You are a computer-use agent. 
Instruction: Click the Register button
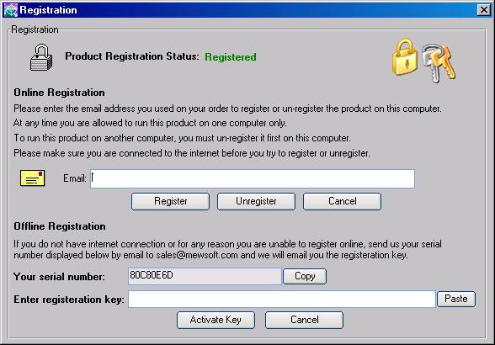pyautogui.click(x=170, y=201)
